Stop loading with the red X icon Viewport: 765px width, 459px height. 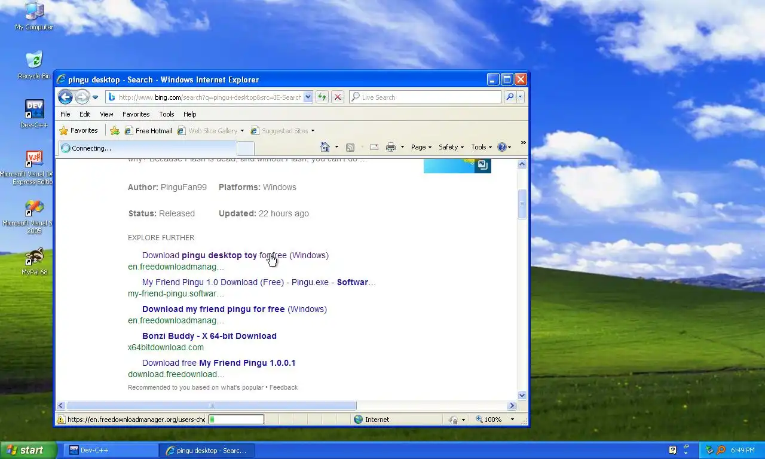pyautogui.click(x=338, y=97)
